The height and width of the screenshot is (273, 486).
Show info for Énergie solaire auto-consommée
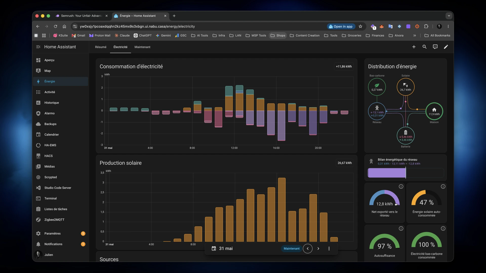(443, 187)
